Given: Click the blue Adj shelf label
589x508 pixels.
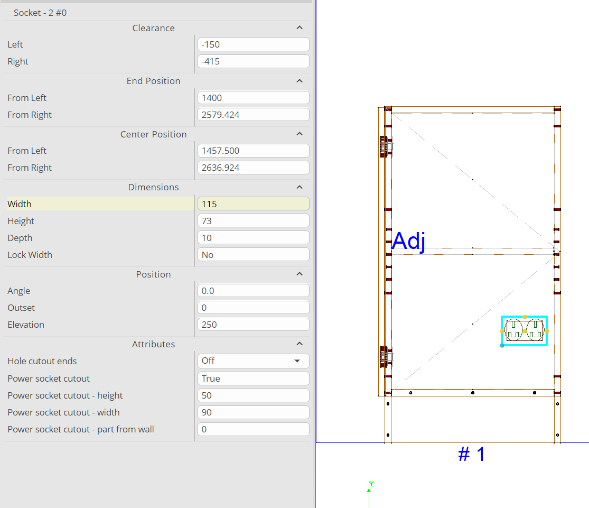Looking at the screenshot, I should 409,241.
